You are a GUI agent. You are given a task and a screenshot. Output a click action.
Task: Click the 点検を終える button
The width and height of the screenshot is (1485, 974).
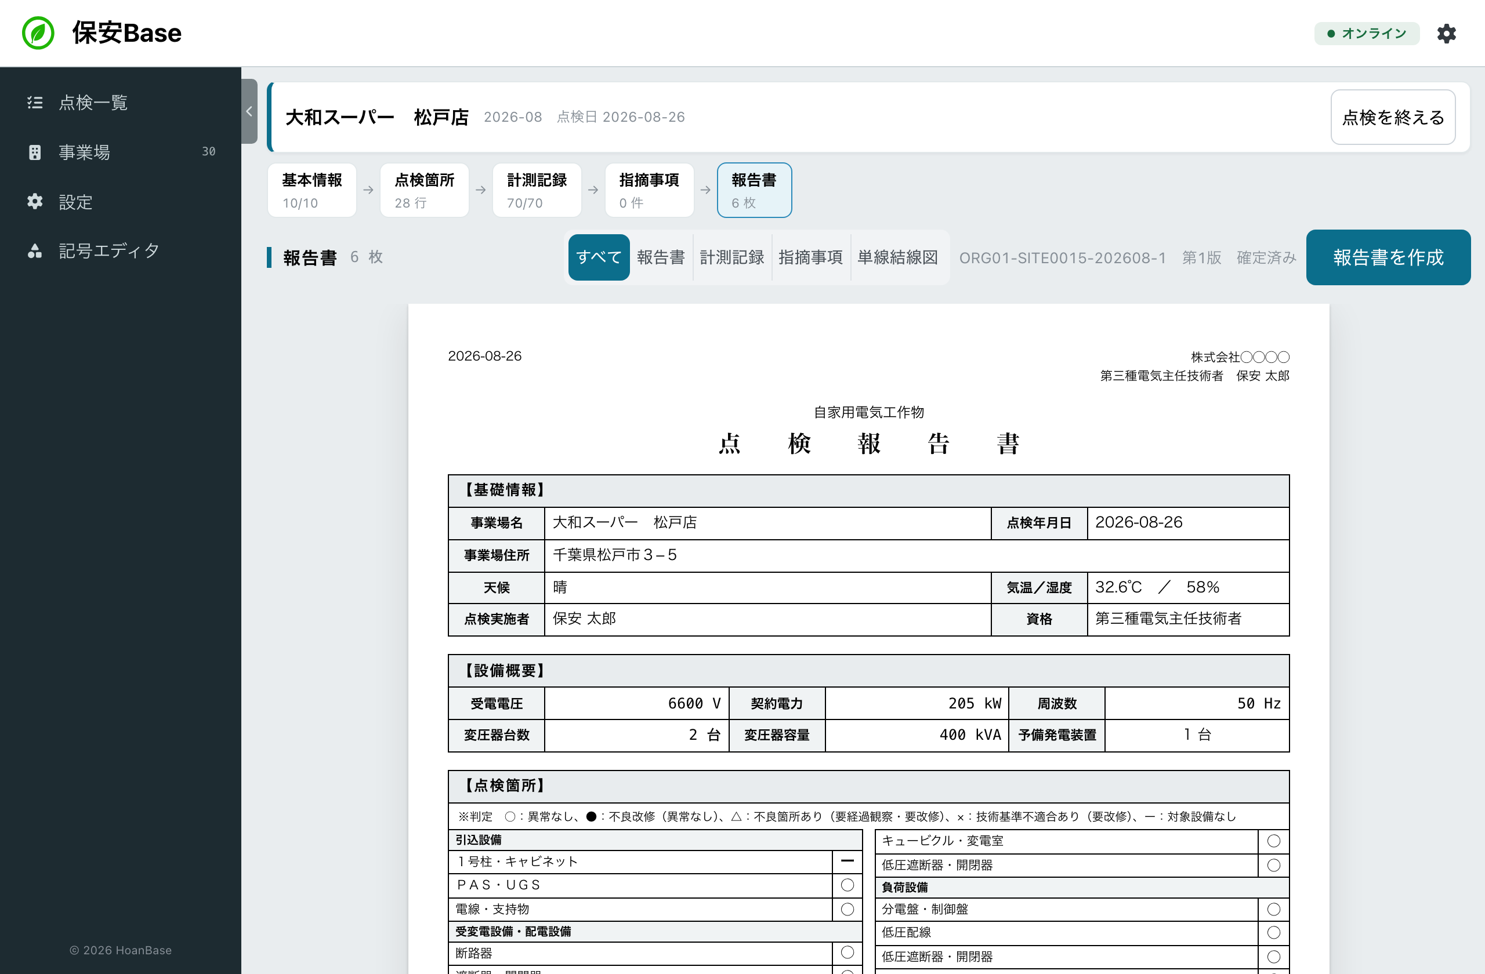click(1393, 117)
